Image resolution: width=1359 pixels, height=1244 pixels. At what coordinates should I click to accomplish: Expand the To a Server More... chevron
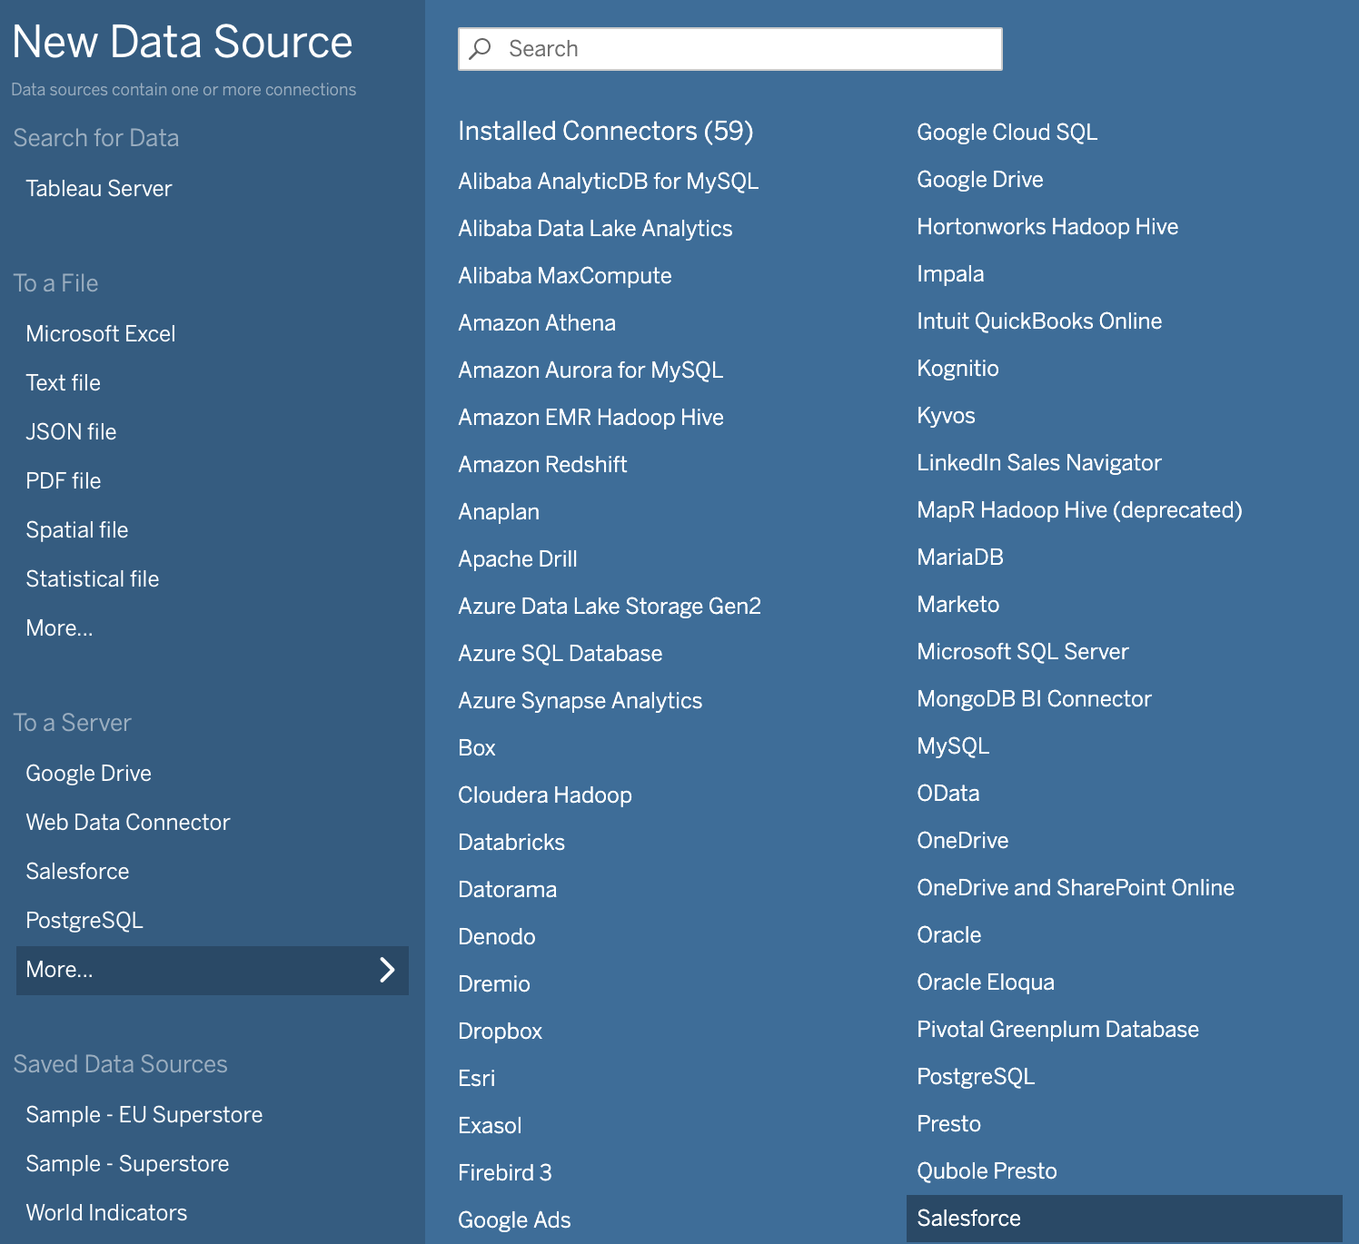point(387,970)
